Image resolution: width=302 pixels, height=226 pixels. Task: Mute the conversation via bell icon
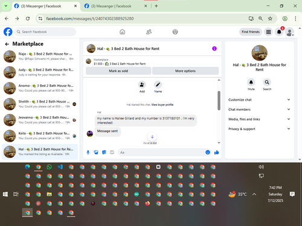tap(251, 82)
